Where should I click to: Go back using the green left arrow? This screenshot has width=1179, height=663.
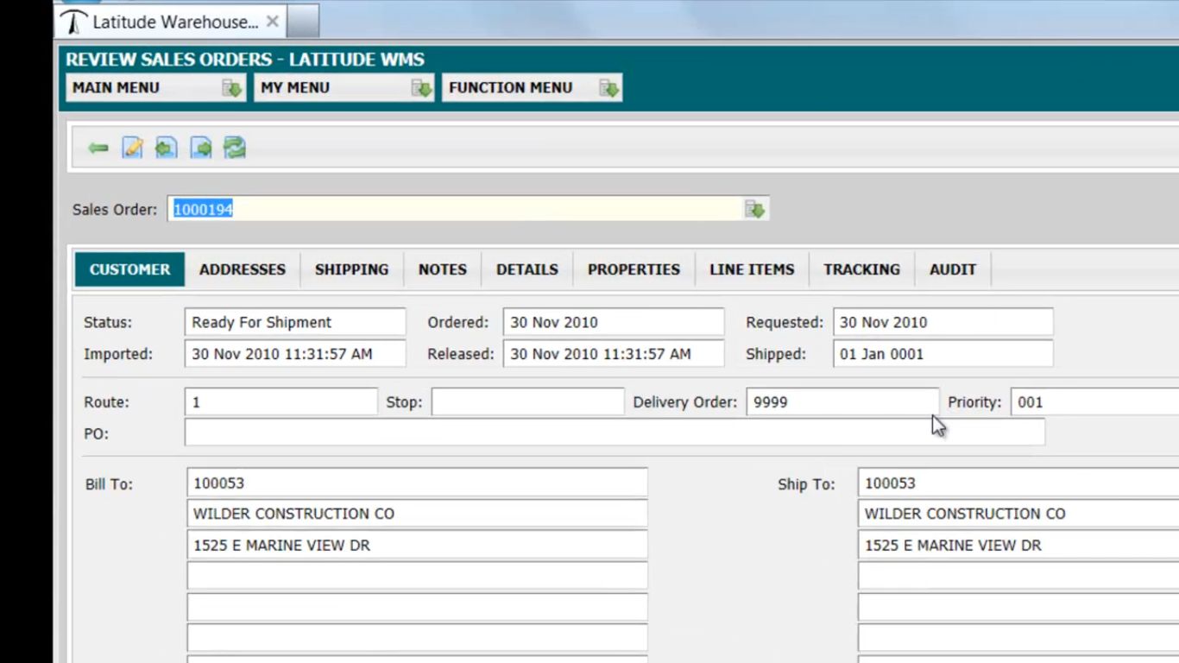(98, 148)
